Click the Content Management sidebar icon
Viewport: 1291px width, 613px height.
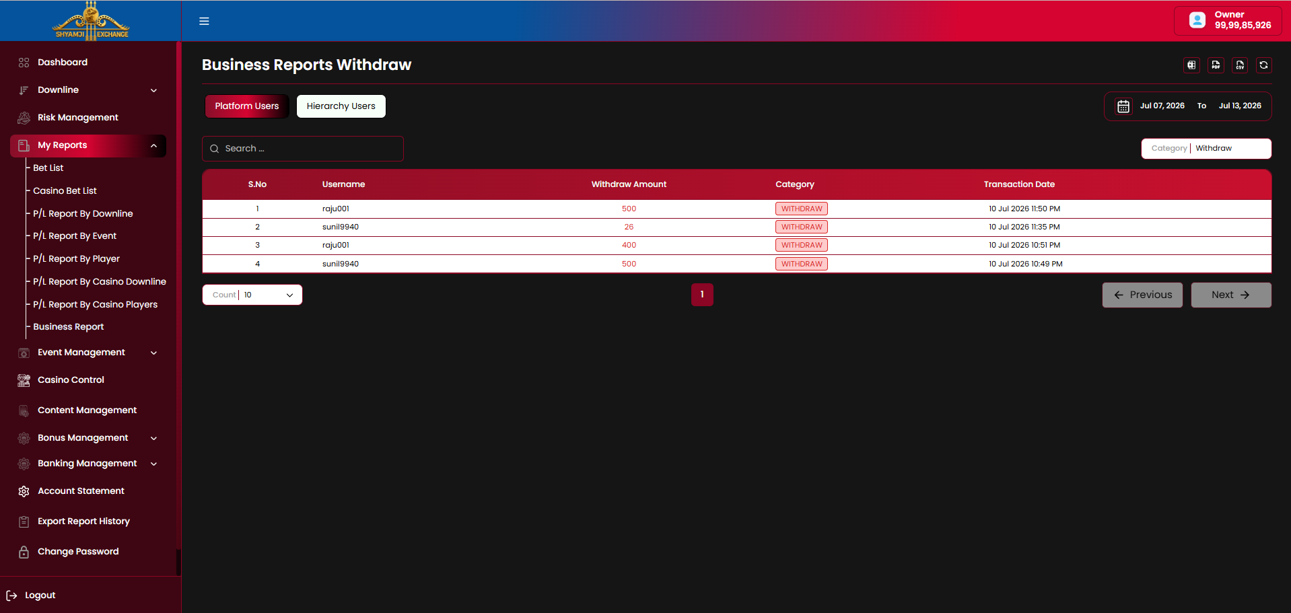click(24, 410)
